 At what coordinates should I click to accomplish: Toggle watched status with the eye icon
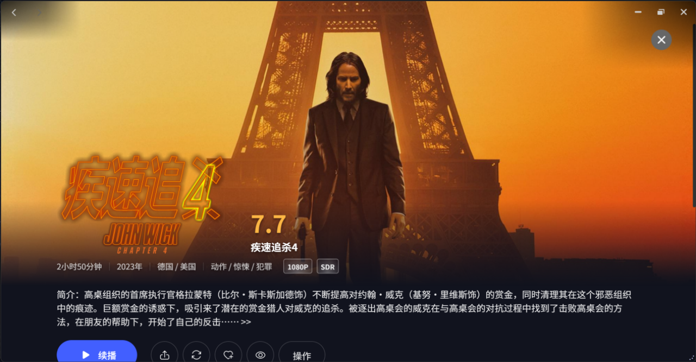click(260, 354)
